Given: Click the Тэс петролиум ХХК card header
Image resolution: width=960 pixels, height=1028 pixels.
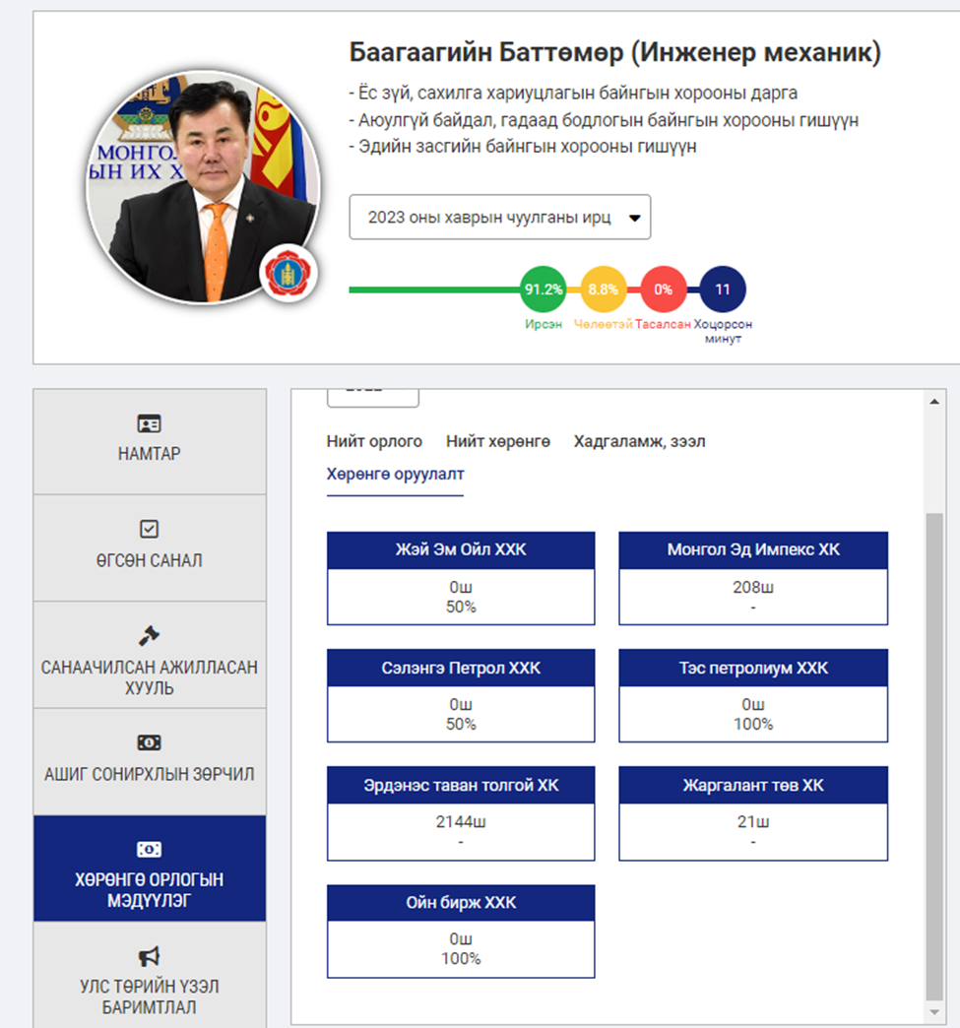Looking at the screenshot, I should [753, 668].
